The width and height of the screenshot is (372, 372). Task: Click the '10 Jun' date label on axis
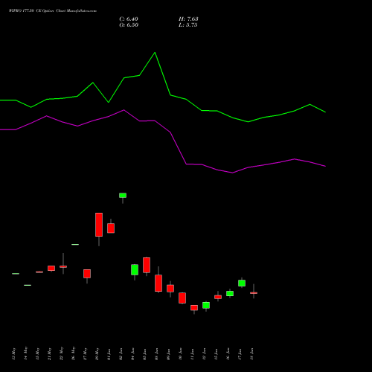(x=181, y=354)
